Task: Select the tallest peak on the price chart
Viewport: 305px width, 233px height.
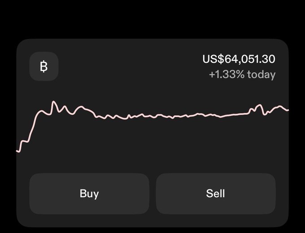Action: (53, 102)
